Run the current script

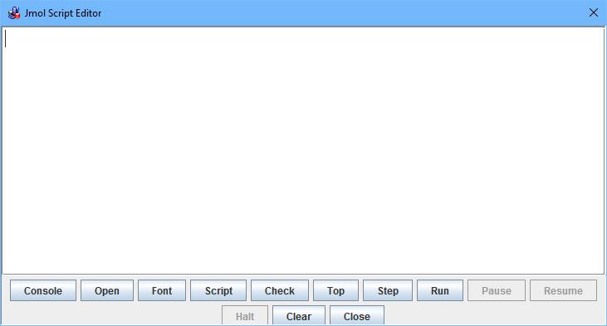440,290
